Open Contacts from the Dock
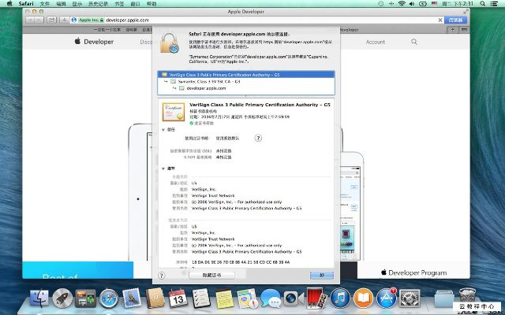This screenshot has width=505, height=315. click(155, 298)
